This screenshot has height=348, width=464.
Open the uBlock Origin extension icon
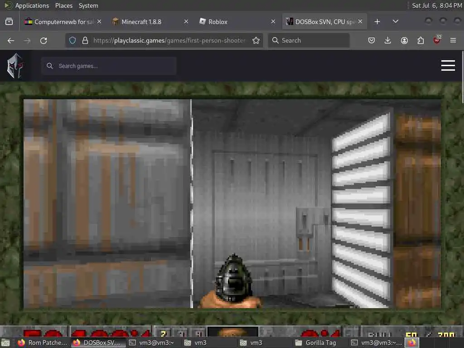coord(437,40)
